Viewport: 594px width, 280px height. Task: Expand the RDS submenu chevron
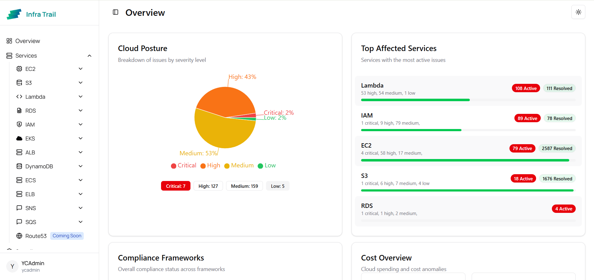pos(81,110)
